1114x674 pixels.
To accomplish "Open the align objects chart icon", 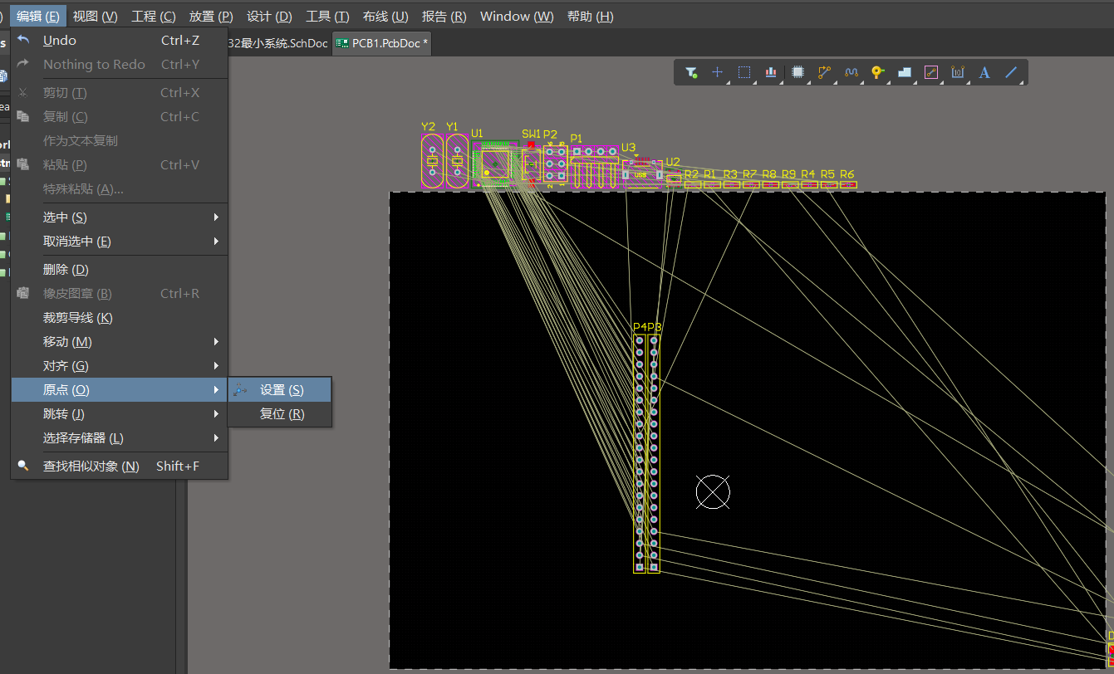I will pos(771,73).
